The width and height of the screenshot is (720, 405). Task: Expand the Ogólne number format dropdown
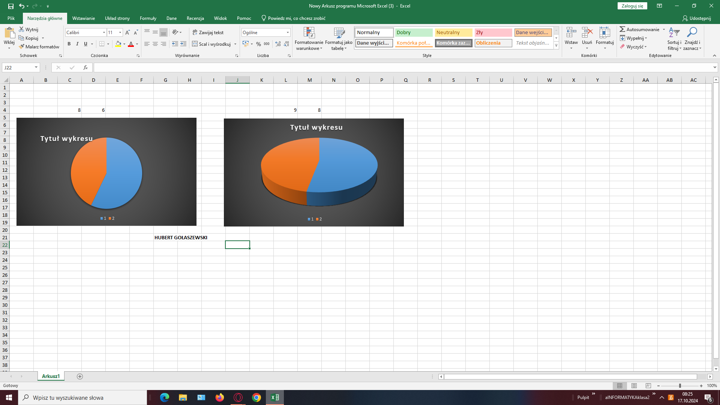(288, 33)
